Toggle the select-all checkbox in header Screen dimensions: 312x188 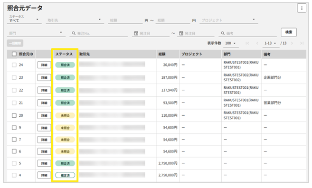pos(14,54)
